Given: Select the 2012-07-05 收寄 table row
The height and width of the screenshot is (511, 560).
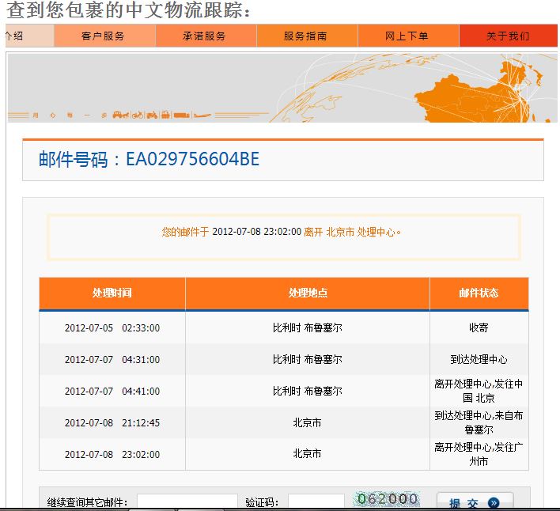Looking at the screenshot, I should (283, 327).
